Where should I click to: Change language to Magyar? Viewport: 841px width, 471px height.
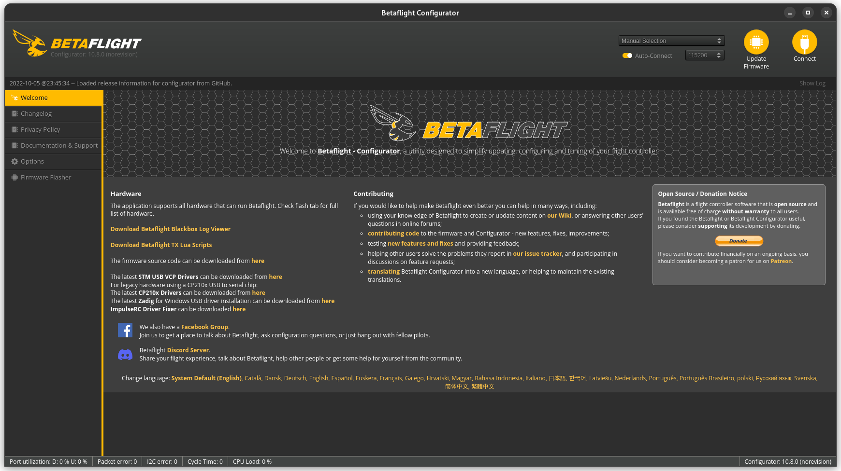click(462, 378)
